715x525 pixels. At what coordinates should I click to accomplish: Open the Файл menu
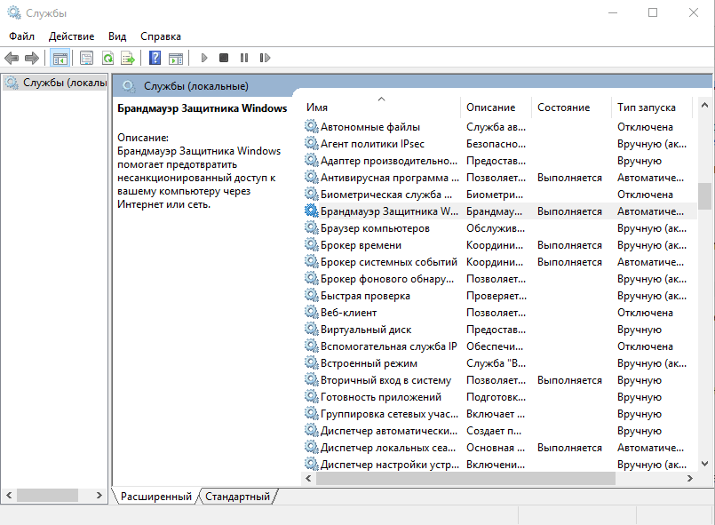click(21, 36)
